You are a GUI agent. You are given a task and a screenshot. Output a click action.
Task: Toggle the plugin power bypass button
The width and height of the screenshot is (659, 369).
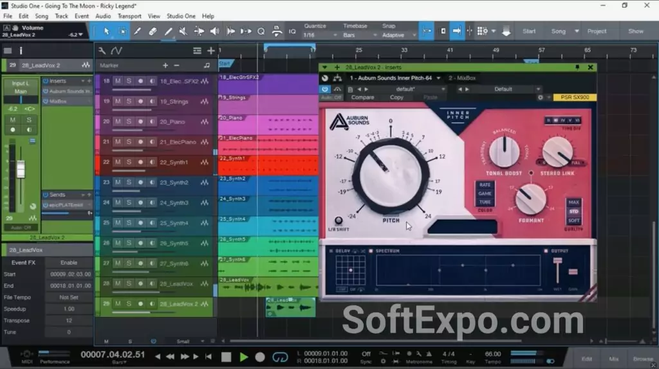pyautogui.click(x=324, y=89)
